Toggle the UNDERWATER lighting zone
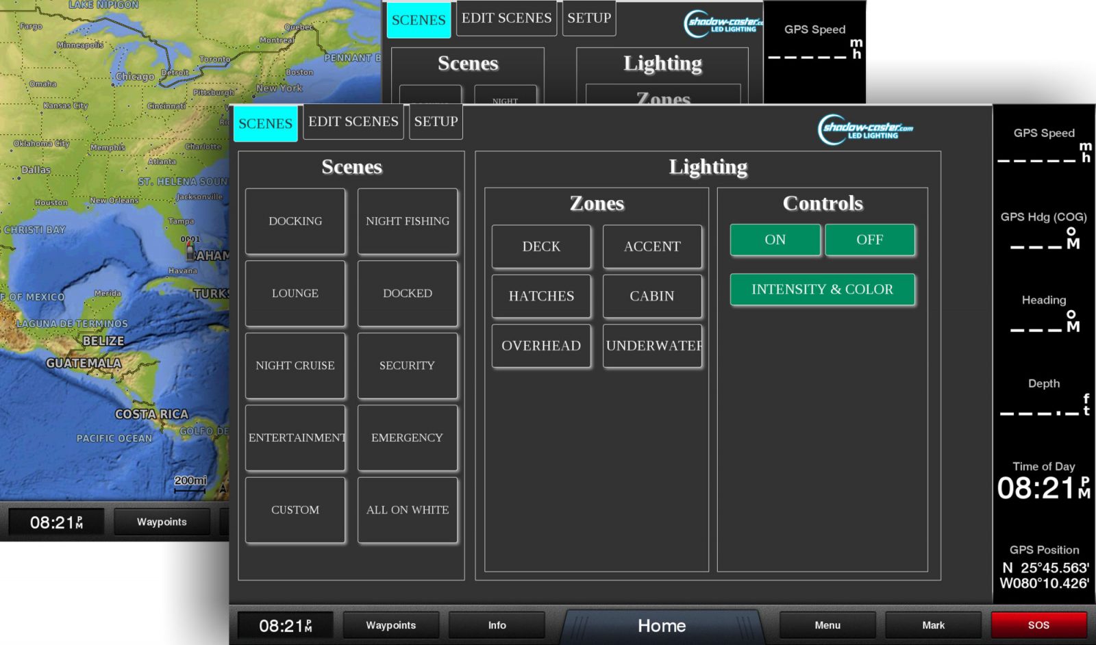The height and width of the screenshot is (645, 1096). tap(651, 346)
